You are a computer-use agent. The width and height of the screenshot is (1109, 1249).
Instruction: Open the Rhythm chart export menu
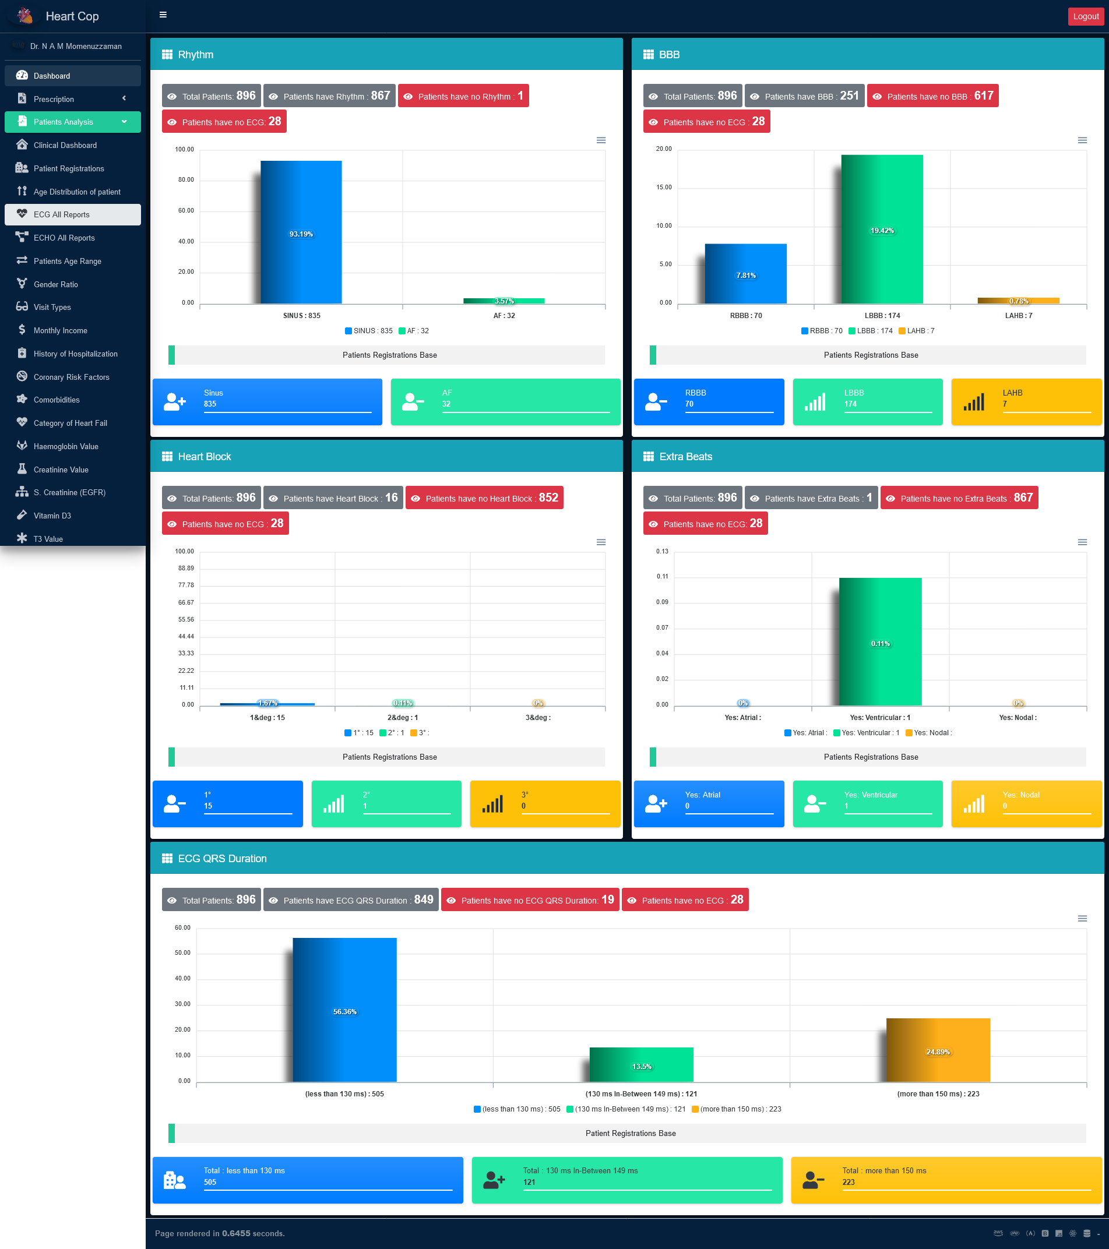point(601,140)
